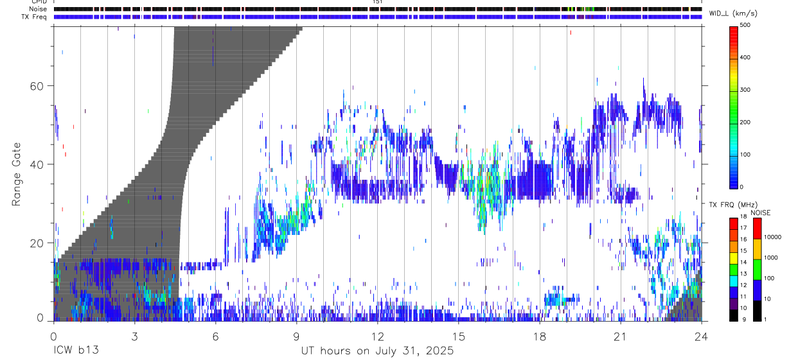Select the 'UT hours on July 31, 2025' axis title
Image resolution: width=789 pixels, height=364 pixels.
click(x=377, y=351)
